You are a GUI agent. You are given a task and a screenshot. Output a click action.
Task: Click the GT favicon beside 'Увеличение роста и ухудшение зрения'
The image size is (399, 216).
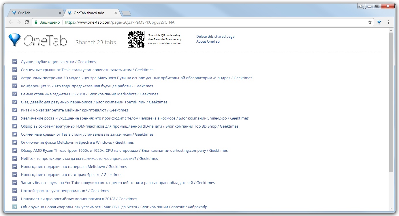[x=15, y=118]
